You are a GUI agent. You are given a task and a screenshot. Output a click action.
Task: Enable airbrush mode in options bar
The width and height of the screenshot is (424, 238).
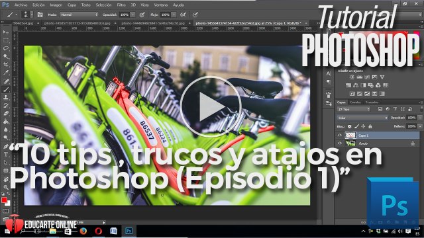tap(183, 15)
